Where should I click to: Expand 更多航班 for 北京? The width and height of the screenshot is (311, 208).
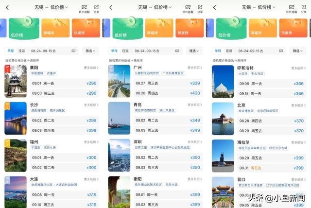(298, 105)
